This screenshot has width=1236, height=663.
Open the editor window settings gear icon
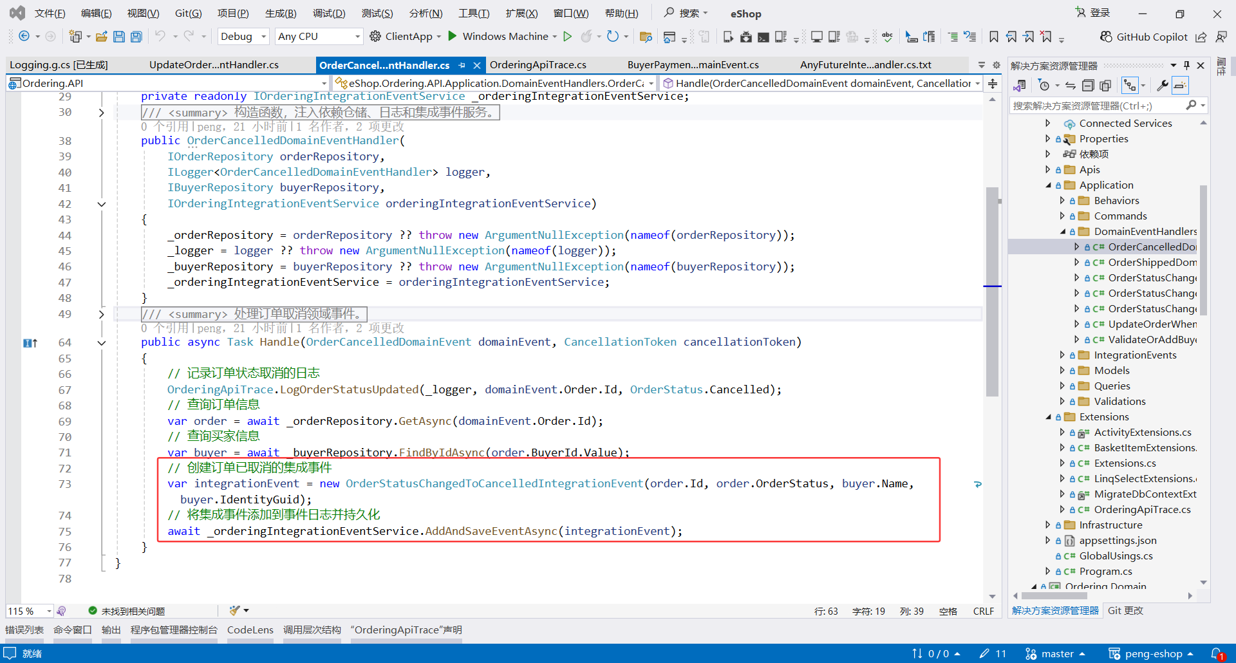[x=996, y=65]
